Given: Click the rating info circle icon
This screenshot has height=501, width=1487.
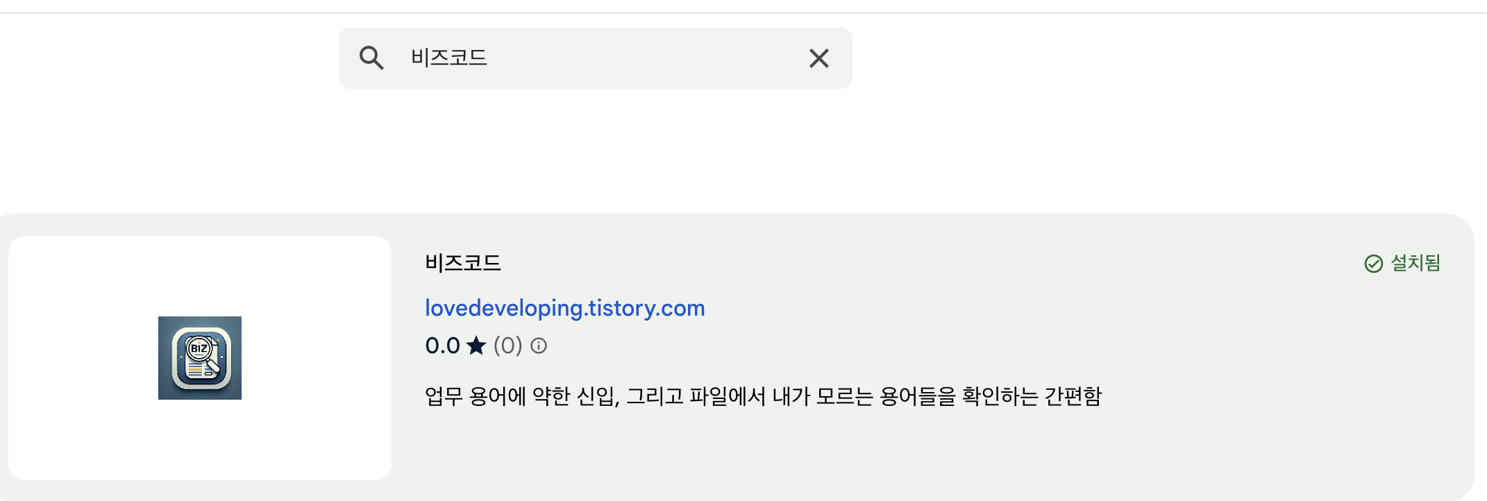Looking at the screenshot, I should [539, 346].
